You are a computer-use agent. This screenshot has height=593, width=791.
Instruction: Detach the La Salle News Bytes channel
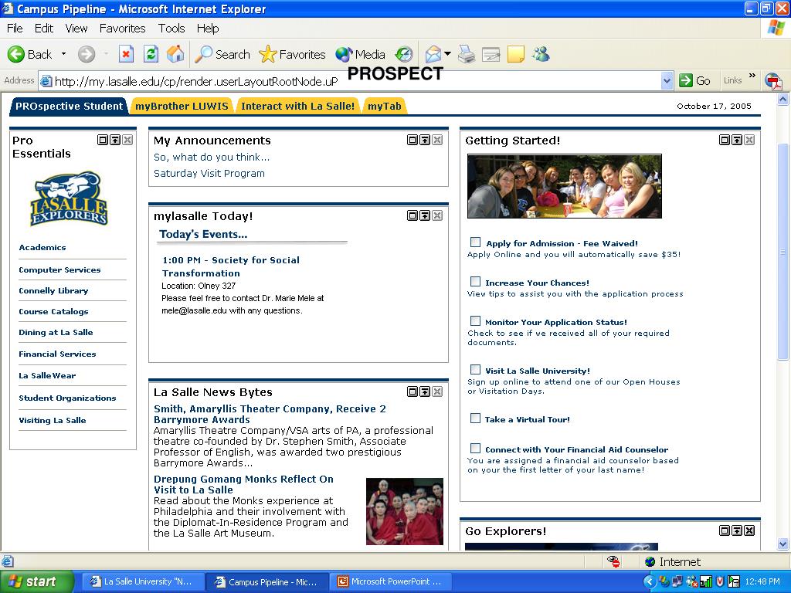412,391
